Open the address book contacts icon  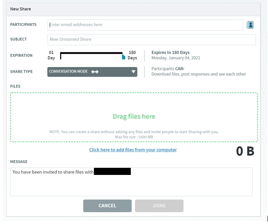250,25
